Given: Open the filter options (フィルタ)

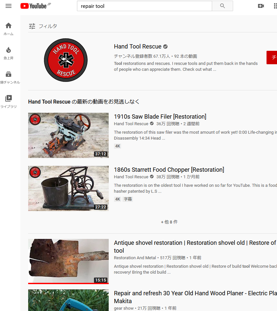Looking at the screenshot, I should point(43,26).
